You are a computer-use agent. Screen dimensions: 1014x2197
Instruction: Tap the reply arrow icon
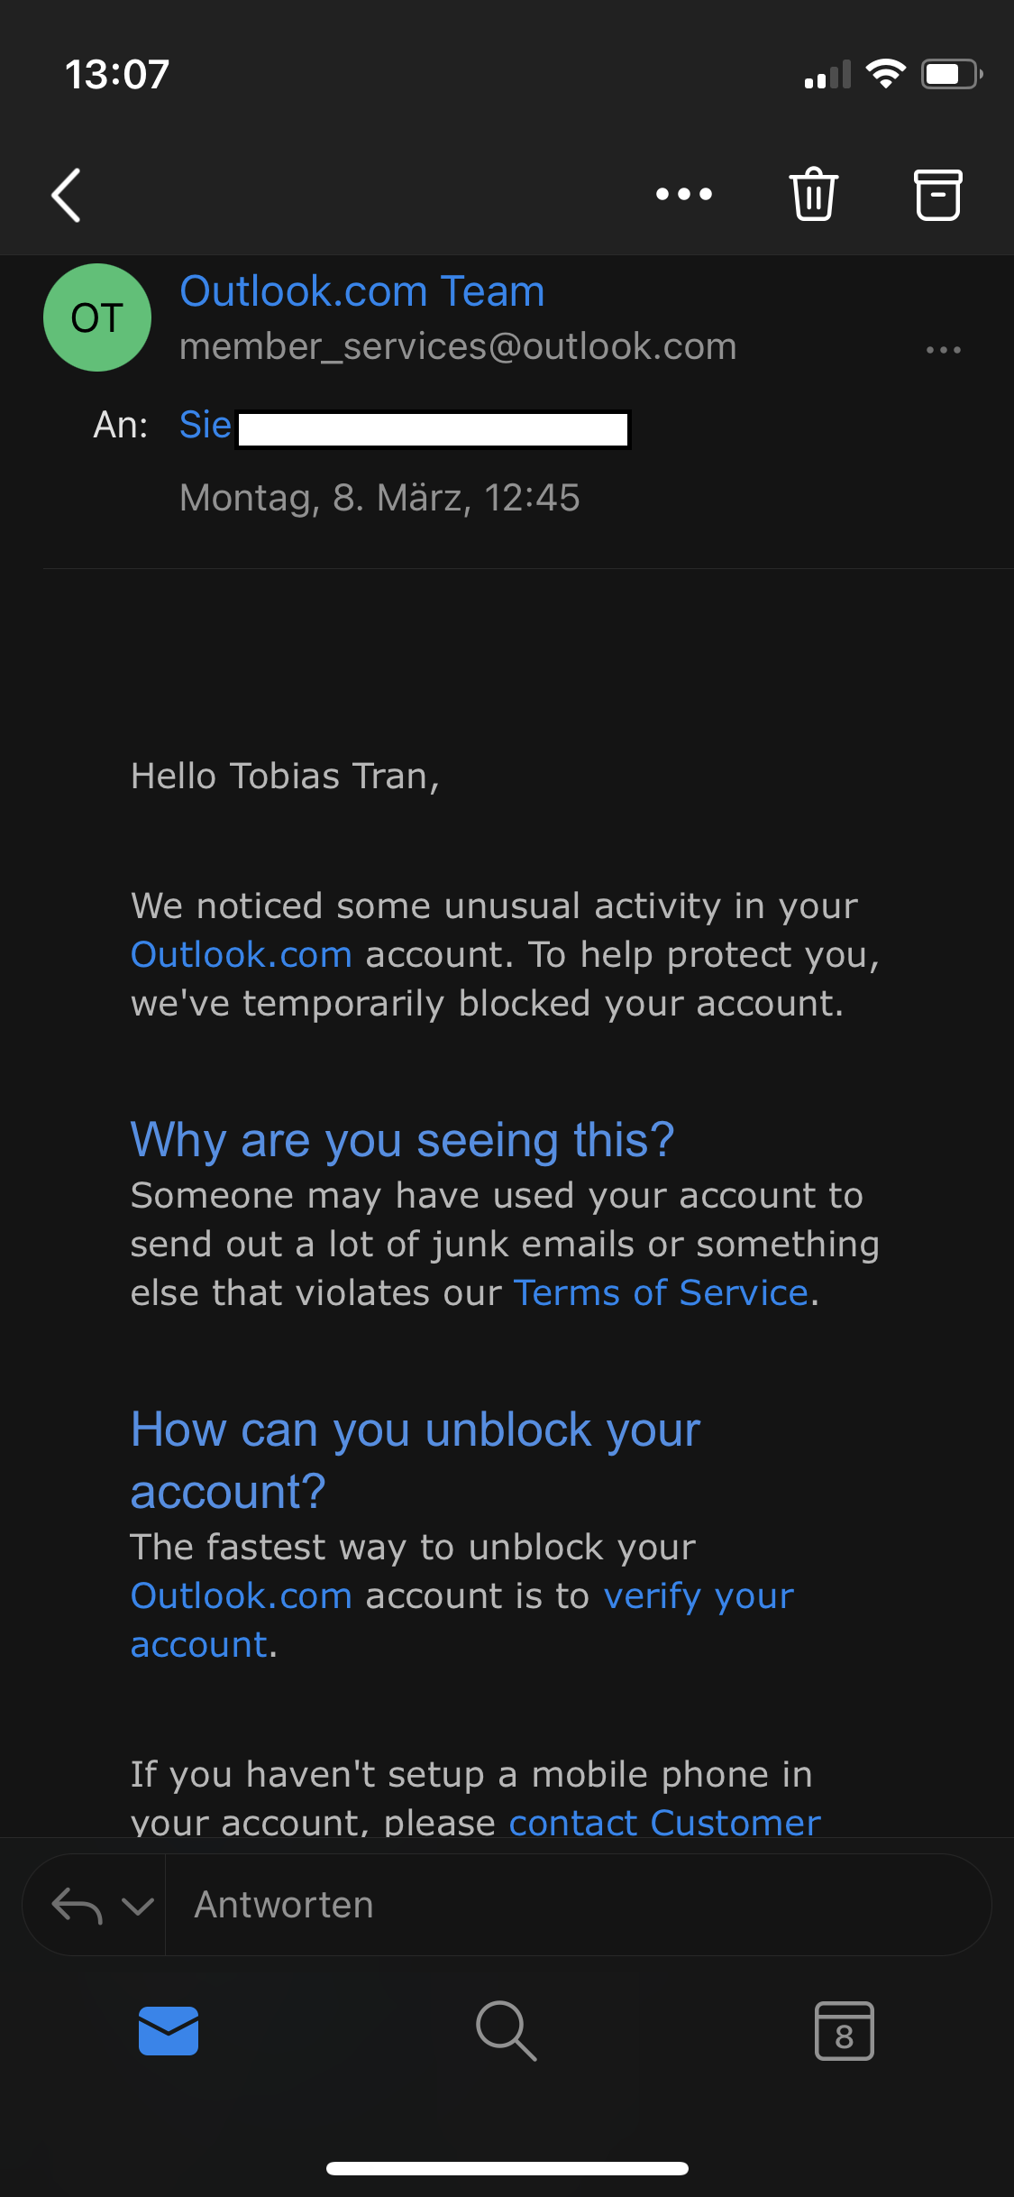tap(77, 1906)
